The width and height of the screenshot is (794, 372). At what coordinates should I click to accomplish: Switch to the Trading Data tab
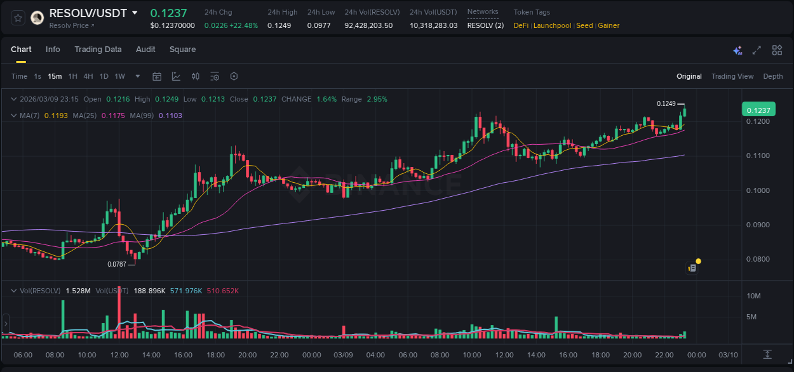(x=98, y=50)
